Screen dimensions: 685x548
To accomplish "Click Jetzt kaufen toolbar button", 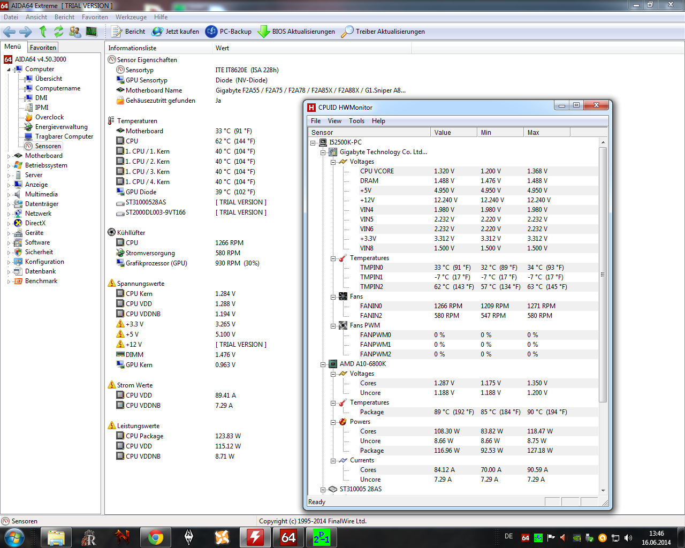I will pyautogui.click(x=176, y=32).
